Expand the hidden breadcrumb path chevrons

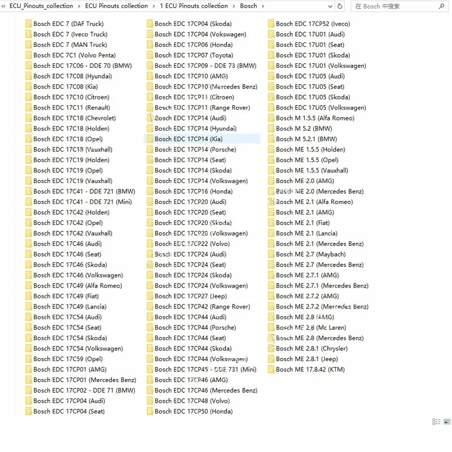pyautogui.click(x=3, y=6)
